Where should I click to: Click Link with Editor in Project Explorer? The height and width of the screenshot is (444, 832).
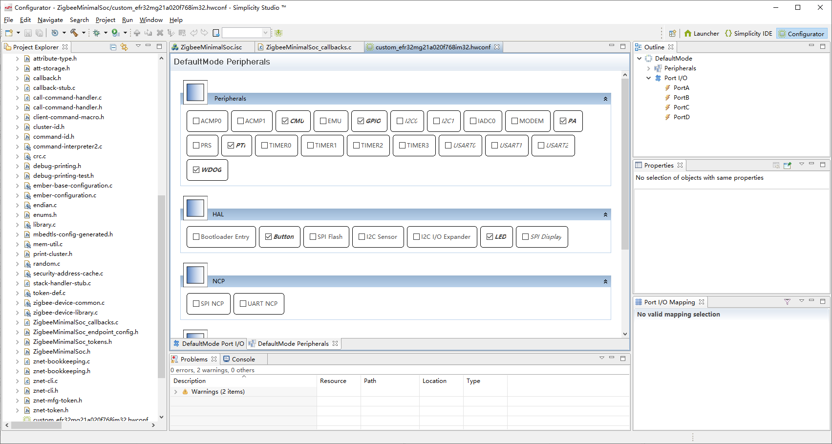(x=124, y=47)
